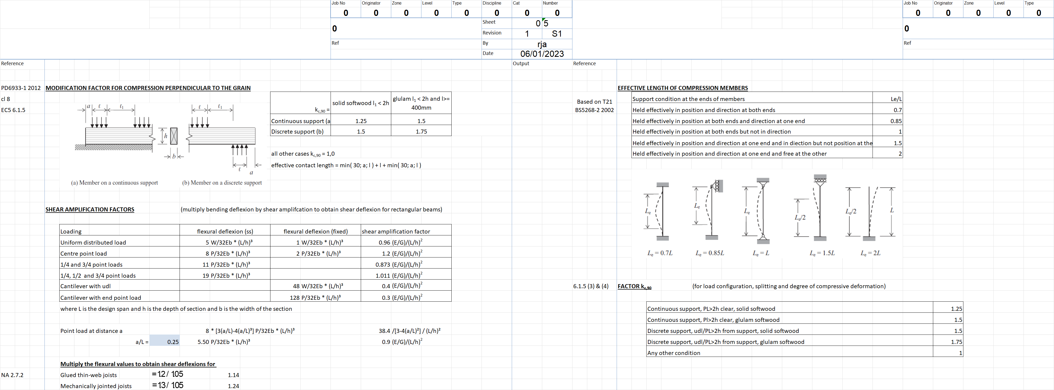Screen dimensions: 1054x390
Task: Click the PD6933-1 2012 reference cell
Action: point(21,88)
